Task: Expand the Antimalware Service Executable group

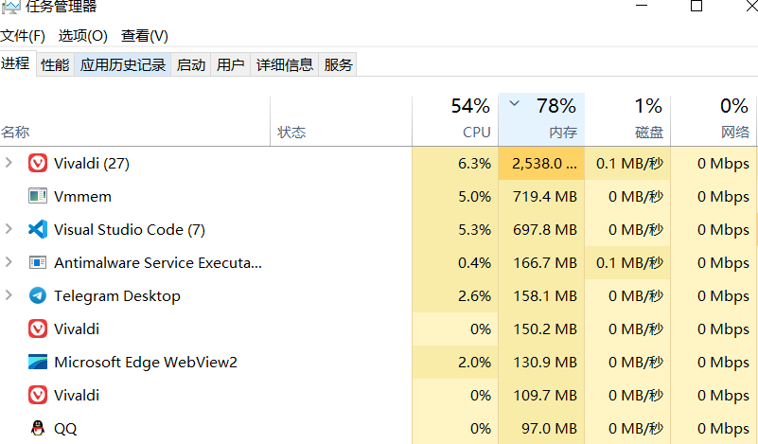Action: pyautogui.click(x=9, y=262)
